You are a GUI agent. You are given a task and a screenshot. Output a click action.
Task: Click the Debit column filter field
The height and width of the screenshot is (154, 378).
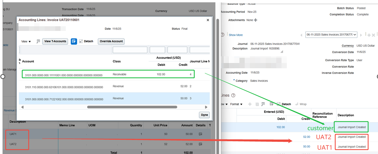[157, 50]
